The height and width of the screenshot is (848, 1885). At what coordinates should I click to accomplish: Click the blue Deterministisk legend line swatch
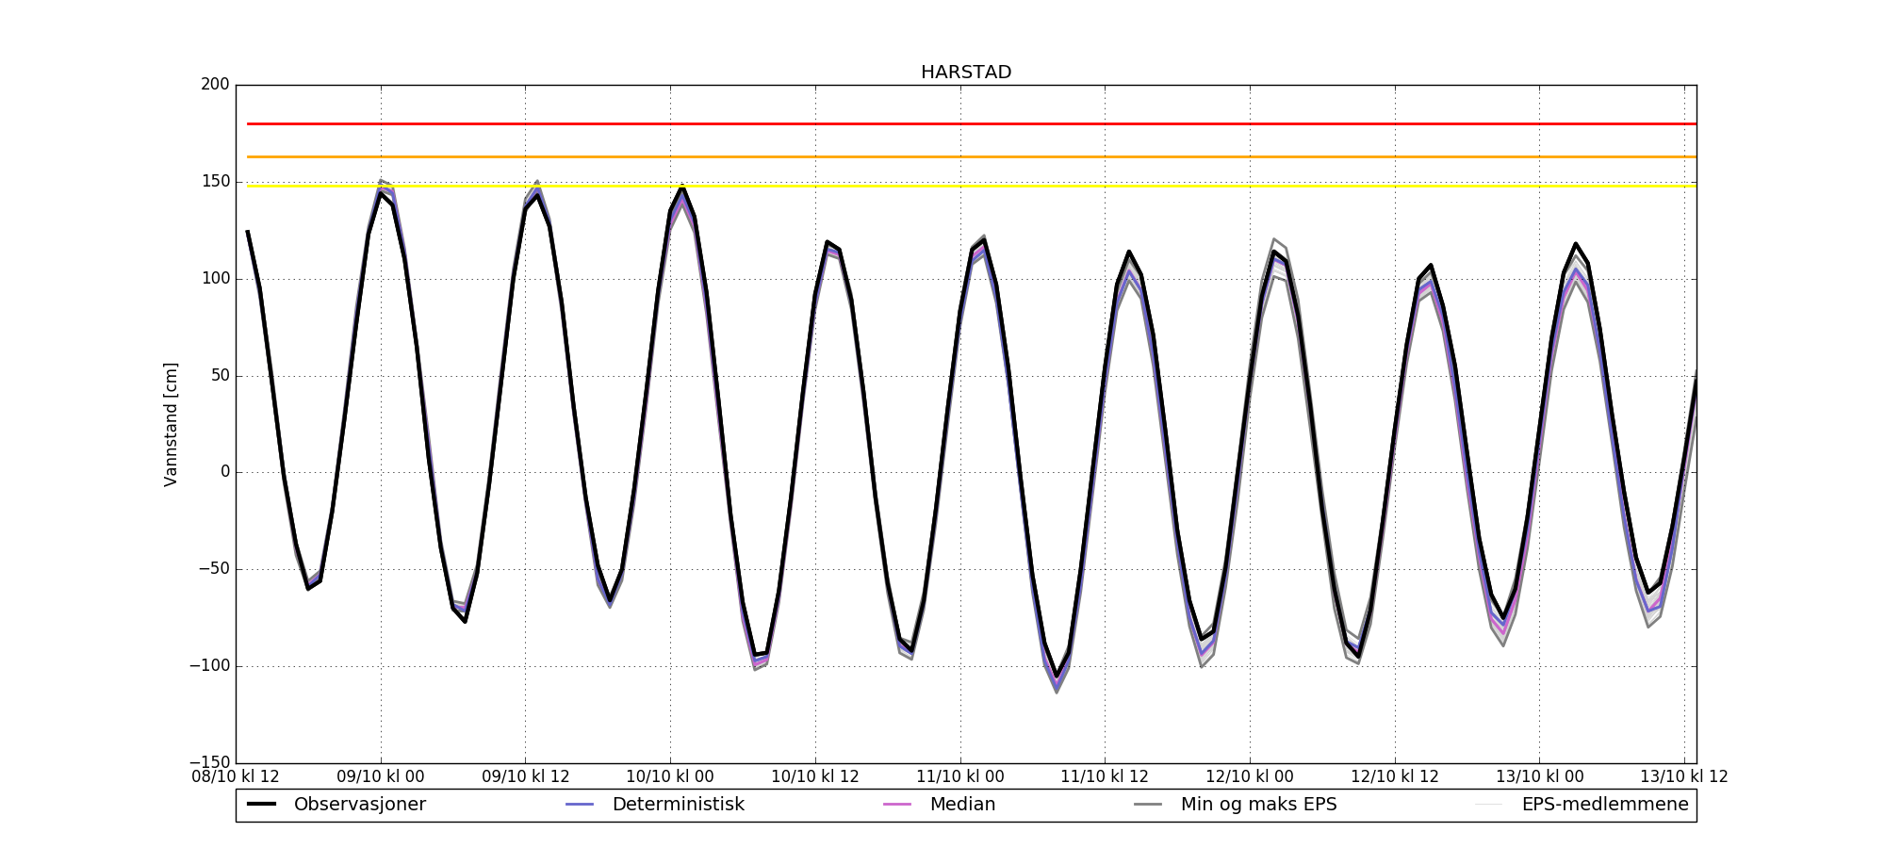(580, 805)
